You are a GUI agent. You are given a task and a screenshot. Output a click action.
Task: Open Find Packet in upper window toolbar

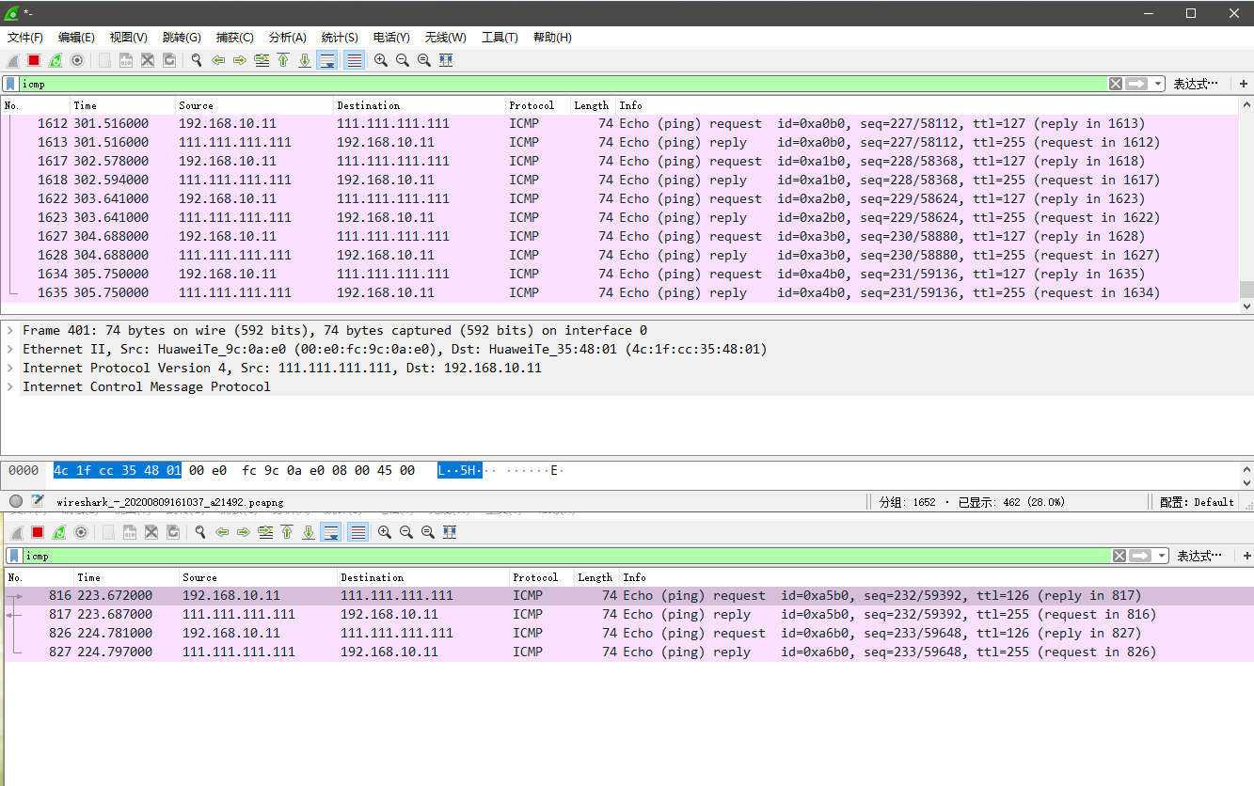[x=197, y=60]
